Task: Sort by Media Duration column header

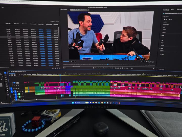Action: pyautogui.click(x=33, y=24)
